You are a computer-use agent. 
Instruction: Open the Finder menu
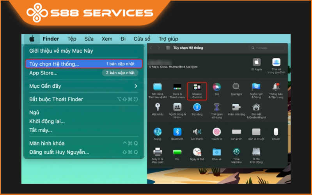51,39
